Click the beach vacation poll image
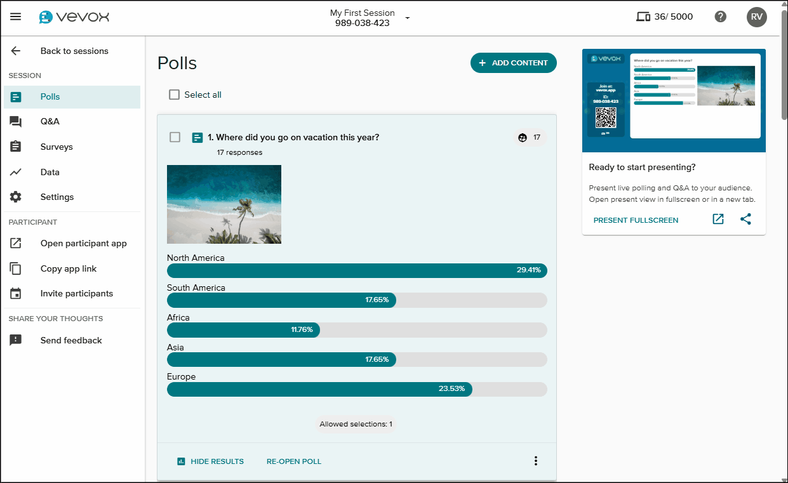Viewport: 788px width, 483px height. coord(224,204)
